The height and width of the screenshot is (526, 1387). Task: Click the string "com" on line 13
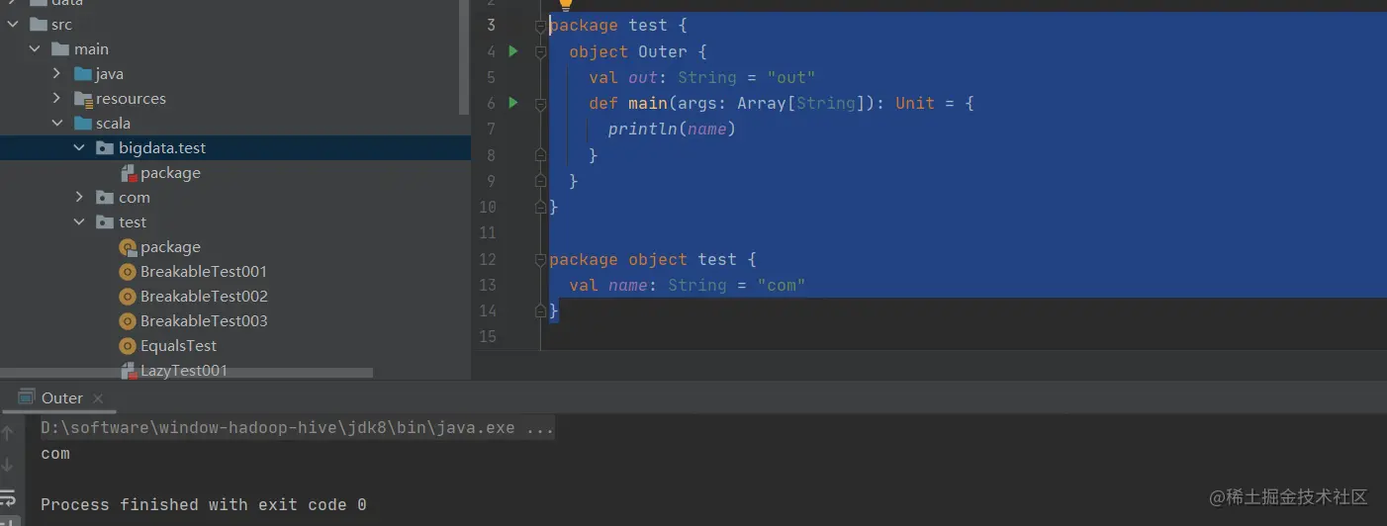pyautogui.click(x=782, y=285)
